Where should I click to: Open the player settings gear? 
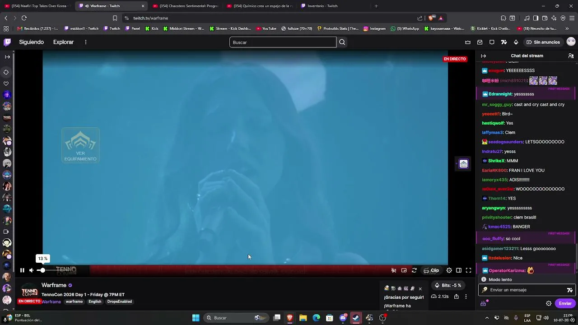click(449, 270)
